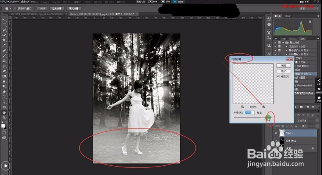Screen dimensions: 322x175
Task: Click zoom-out magnifier in blur dialog
Action: tap(243, 107)
